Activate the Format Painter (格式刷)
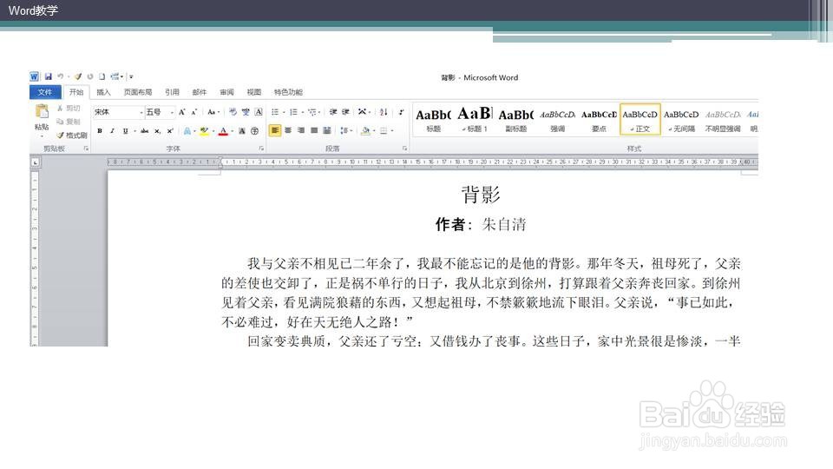The height and width of the screenshot is (469, 833). pos(72,135)
